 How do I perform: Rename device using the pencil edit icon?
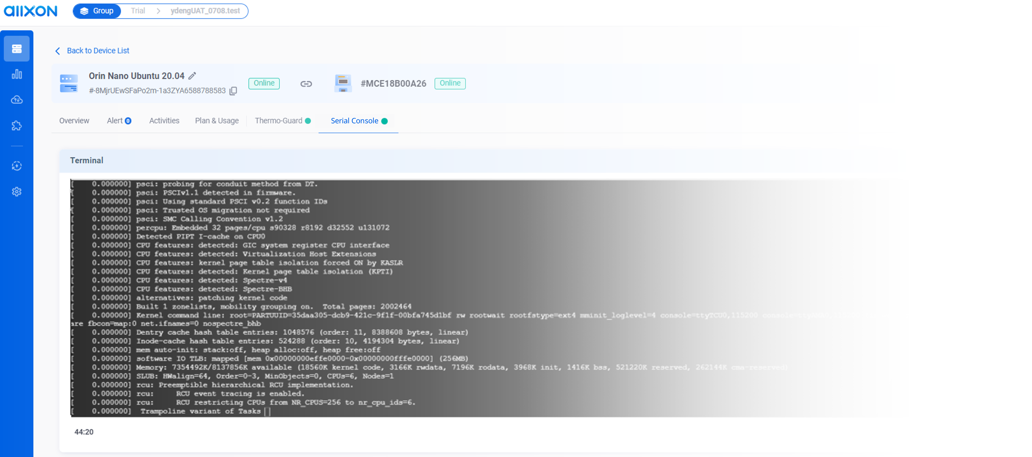click(193, 75)
